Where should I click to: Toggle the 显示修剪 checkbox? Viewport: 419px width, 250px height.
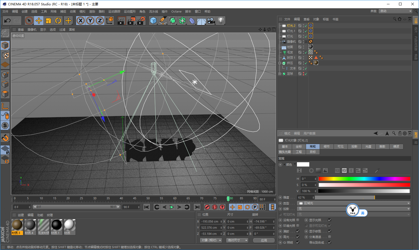coord(330,231)
